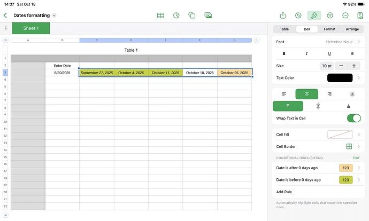Open the shapes insert icon
The height and width of the screenshot is (221, 369).
coord(192,15)
